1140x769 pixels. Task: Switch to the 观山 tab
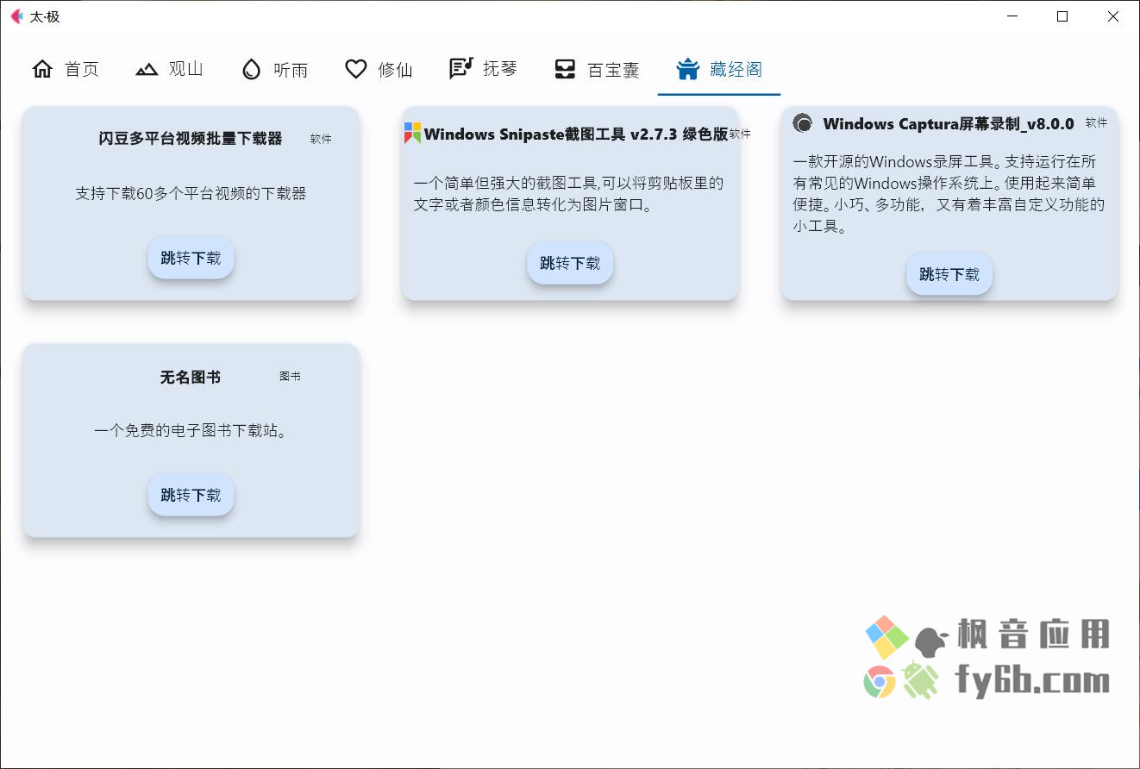pos(170,69)
